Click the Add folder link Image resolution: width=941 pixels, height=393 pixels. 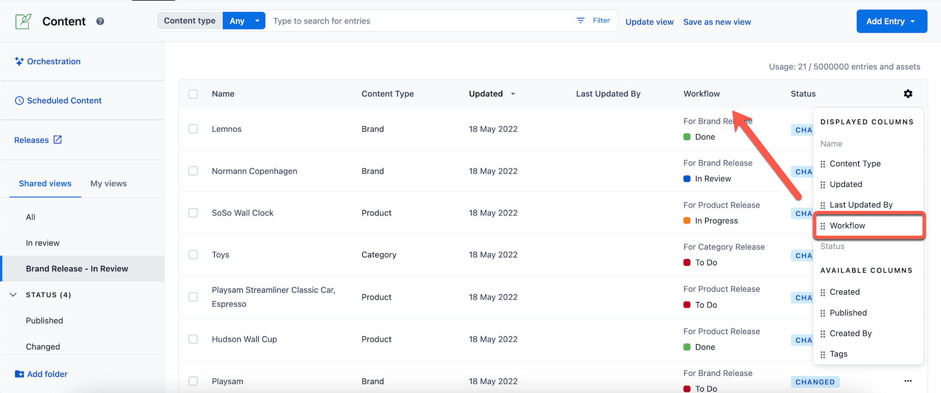pos(48,374)
